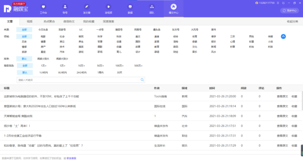The width and height of the screenshot is (303, 161).
Task: Go to the 团队 team icon
Action: [x=152, y=9]
